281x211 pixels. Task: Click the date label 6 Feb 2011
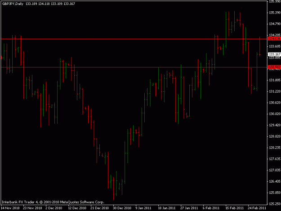211,208
